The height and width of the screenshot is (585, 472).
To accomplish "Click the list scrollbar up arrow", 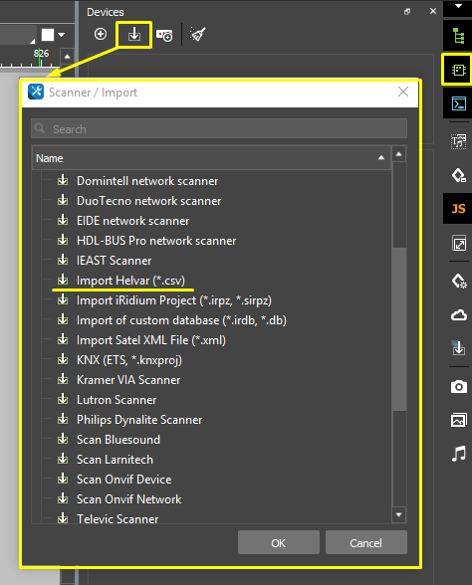I will pos(398,154).
